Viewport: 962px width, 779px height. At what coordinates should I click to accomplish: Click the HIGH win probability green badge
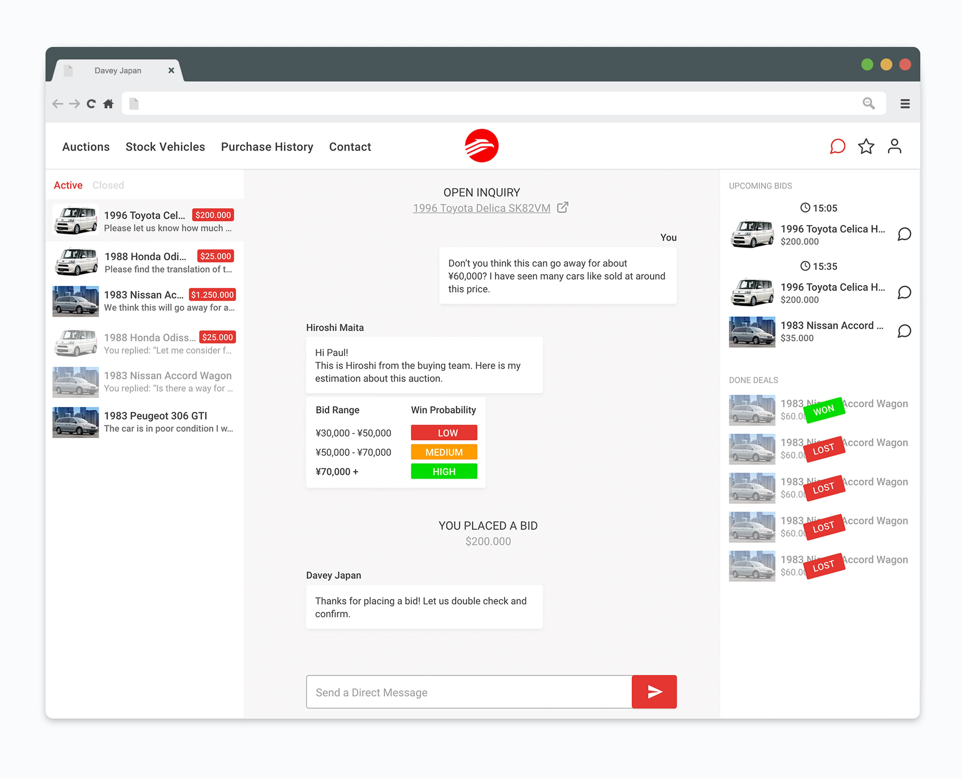(443, 471)
